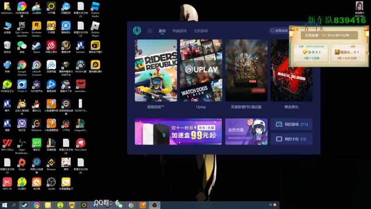
Task: Open the iQIYI desktop icon
Action: point(37,145)
